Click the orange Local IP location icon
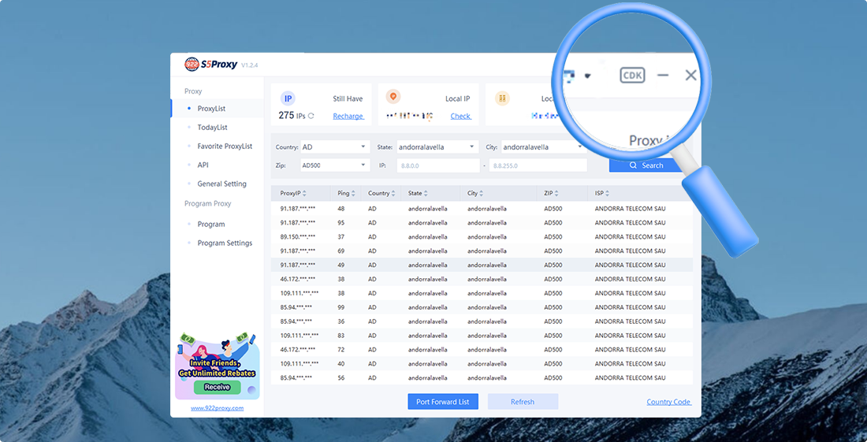The width and height of the screenshot is (867, 442). point(394,97)
